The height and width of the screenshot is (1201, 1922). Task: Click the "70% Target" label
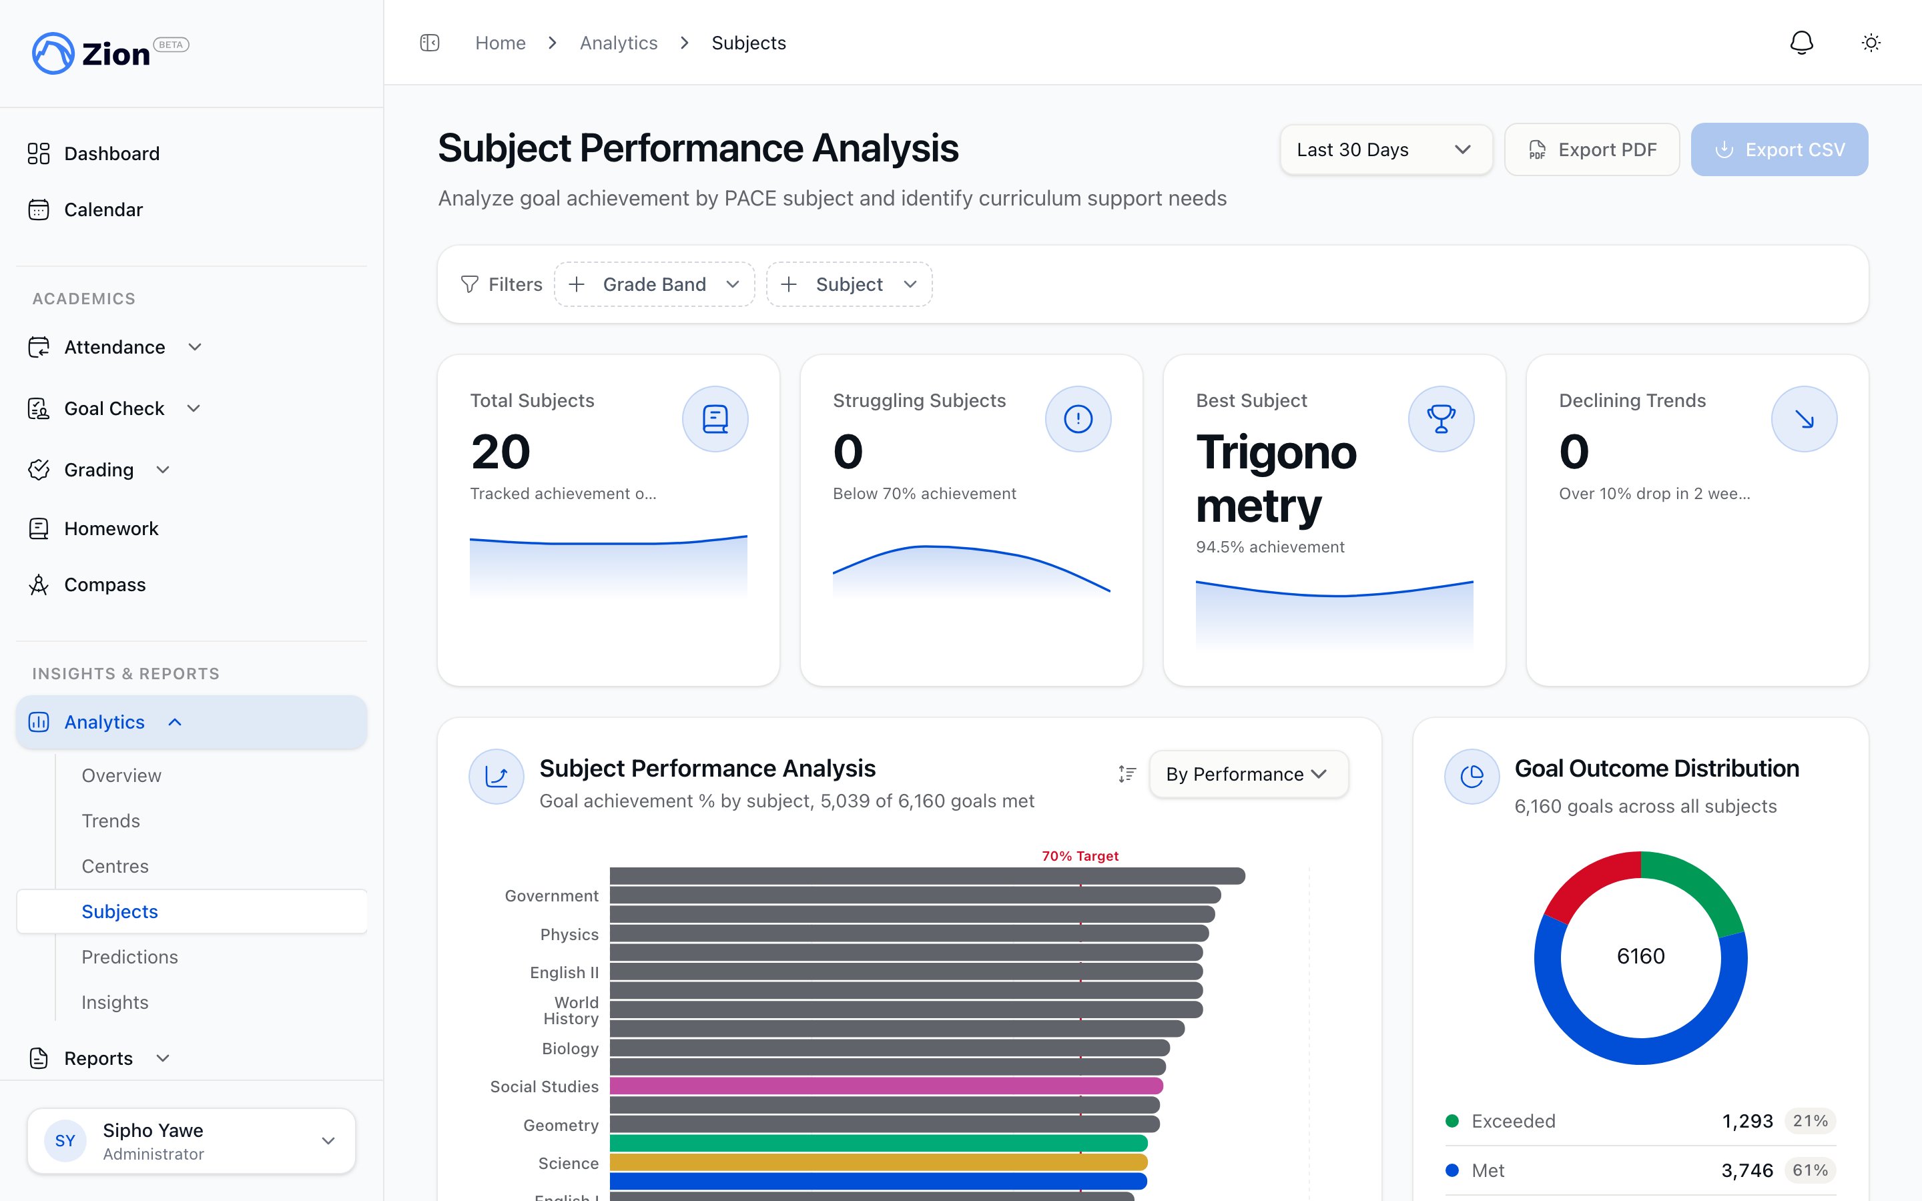[x=1080, y=855]
